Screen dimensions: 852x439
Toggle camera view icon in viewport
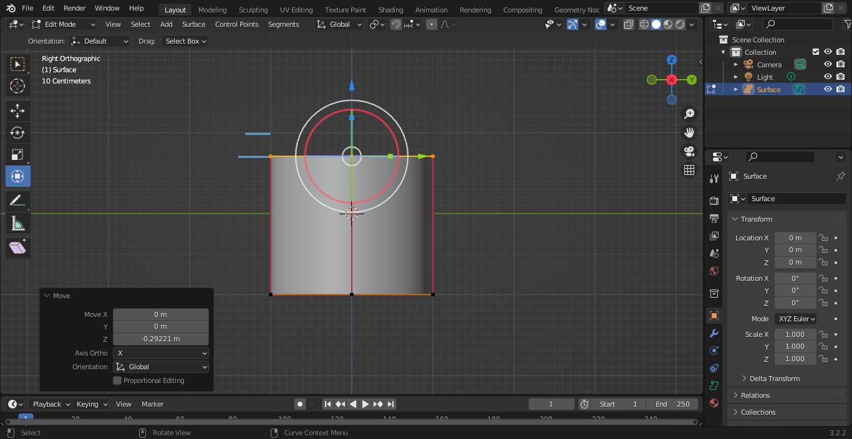coord(689,151)
